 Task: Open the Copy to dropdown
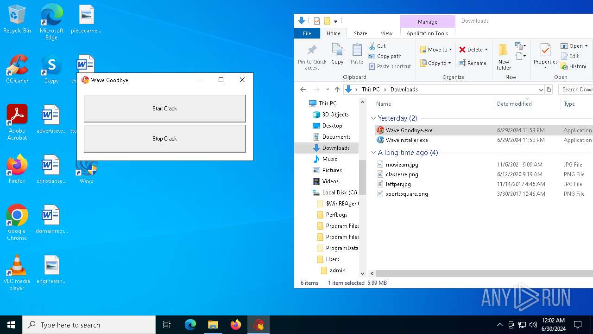point(435,63)
